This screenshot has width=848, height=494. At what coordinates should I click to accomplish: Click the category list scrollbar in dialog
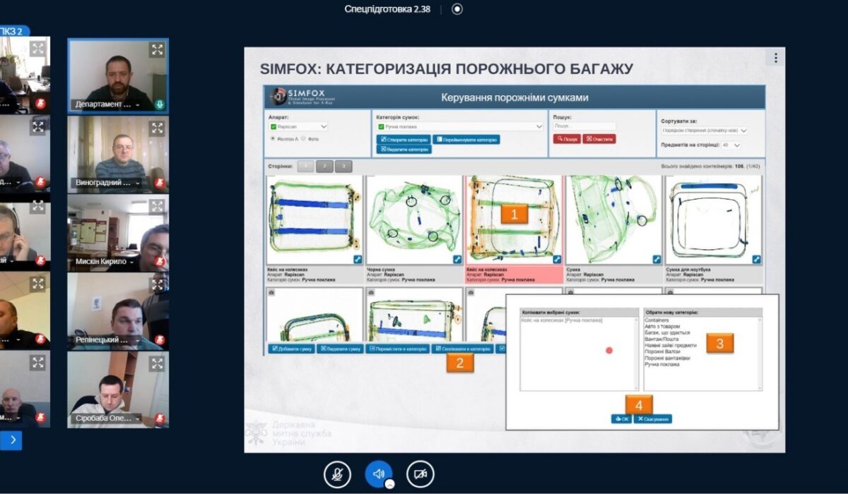pyautogui.click(x=760, y=353)
